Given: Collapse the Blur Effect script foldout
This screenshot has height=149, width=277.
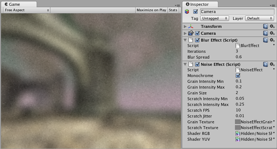Looking at the screenshot, I should pyautogui.click(x=185, y=40).
